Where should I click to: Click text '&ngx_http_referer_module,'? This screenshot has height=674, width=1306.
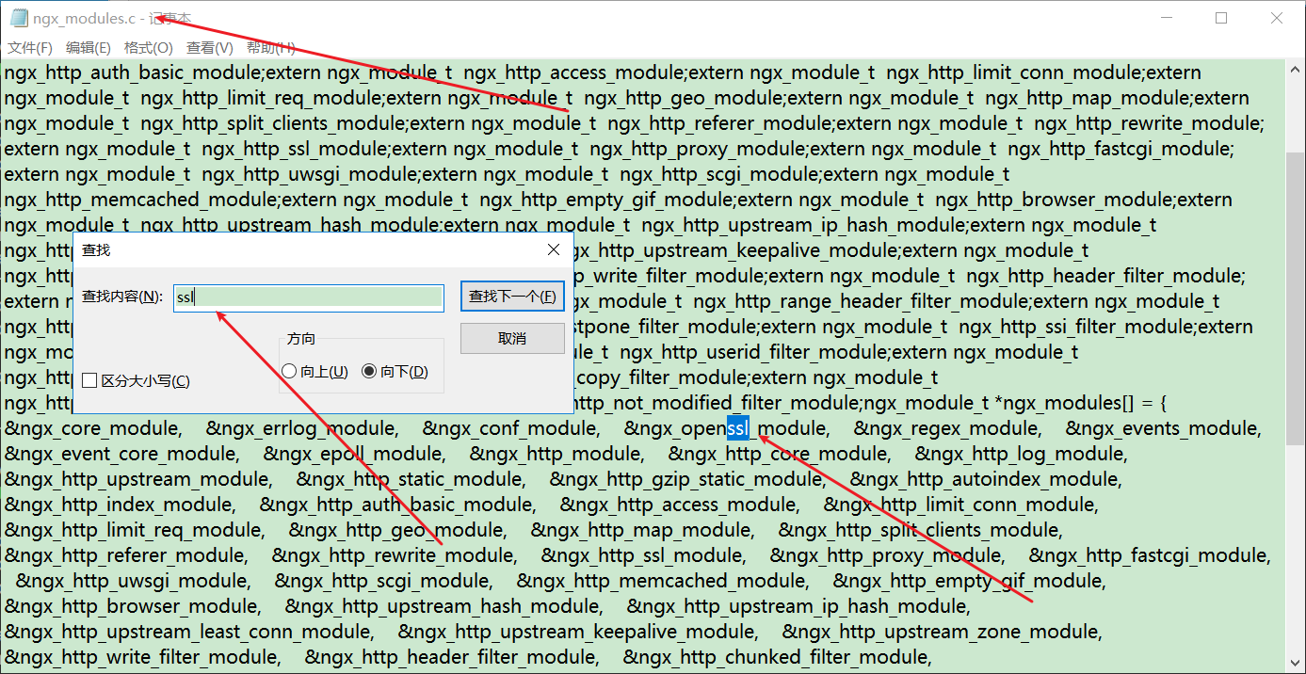126,556
